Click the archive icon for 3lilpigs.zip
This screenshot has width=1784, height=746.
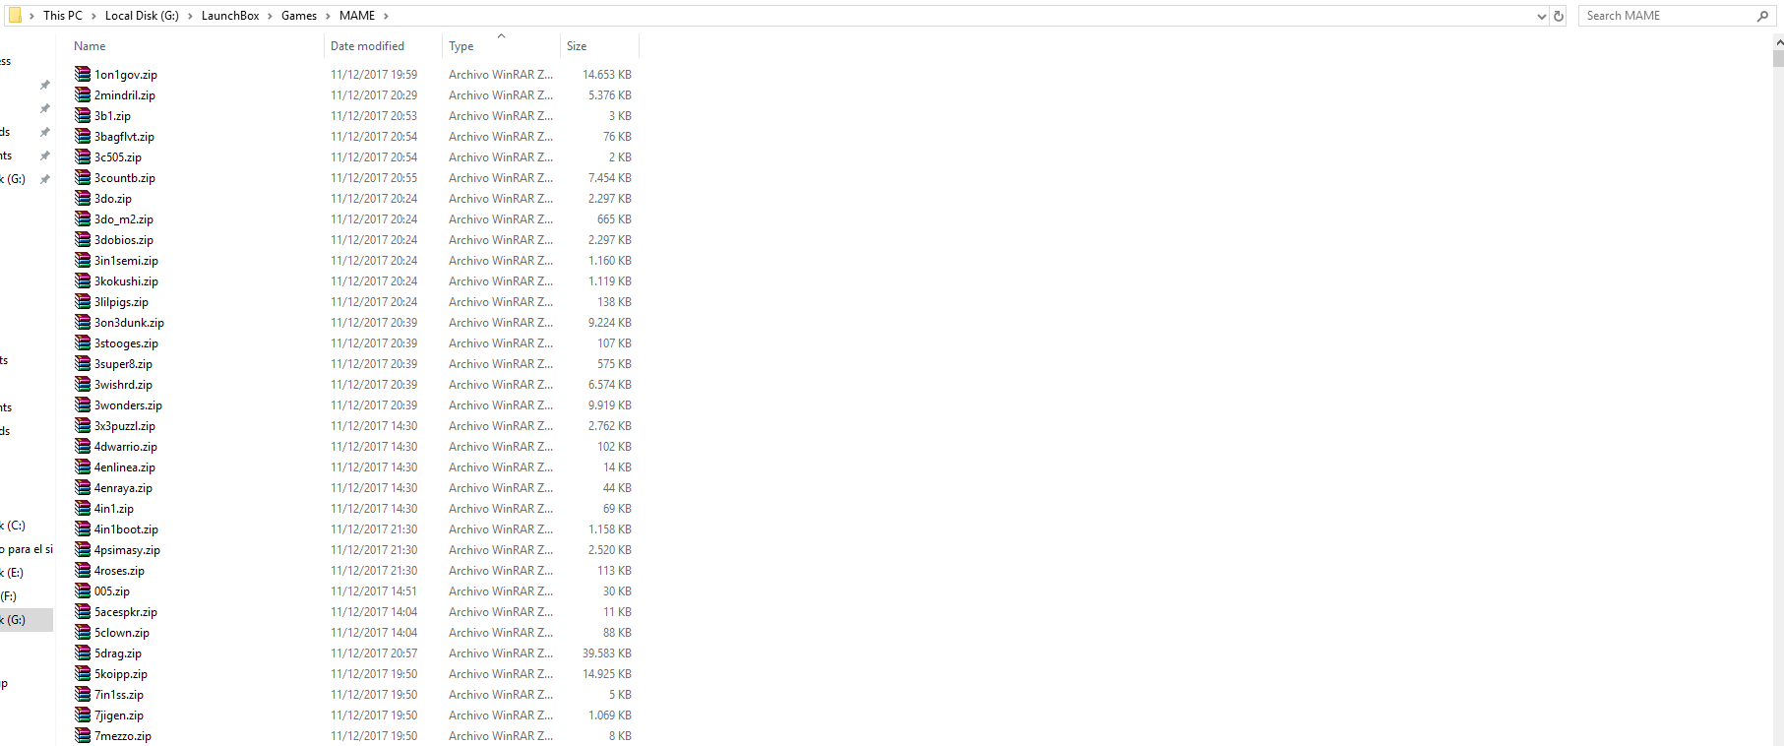point(83,301)
